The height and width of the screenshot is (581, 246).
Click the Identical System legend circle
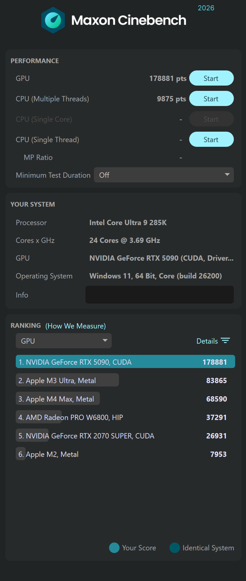(175, 548)
